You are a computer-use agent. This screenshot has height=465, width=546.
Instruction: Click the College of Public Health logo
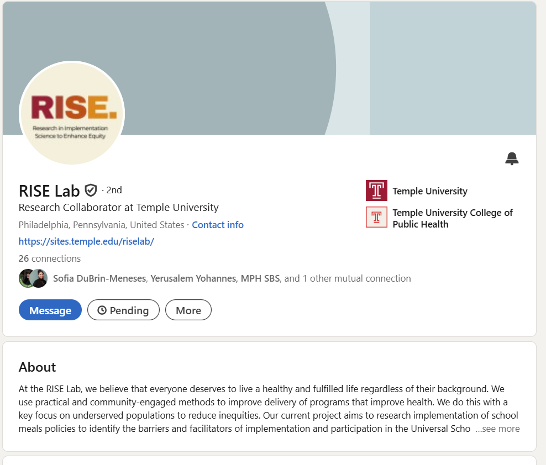coord(376,217)
